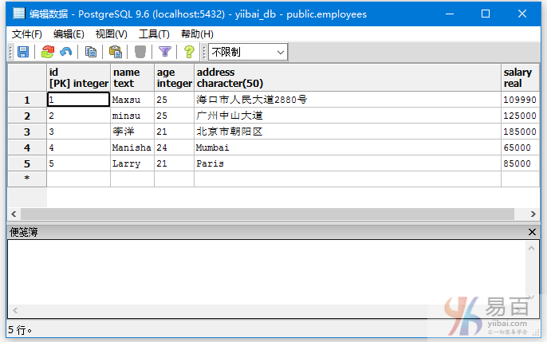
Task: Click the Save changes toolbar icon
Action: click(x=23, y=52)
